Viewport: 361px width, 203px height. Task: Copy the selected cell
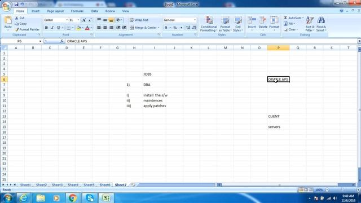click(21, 24)
